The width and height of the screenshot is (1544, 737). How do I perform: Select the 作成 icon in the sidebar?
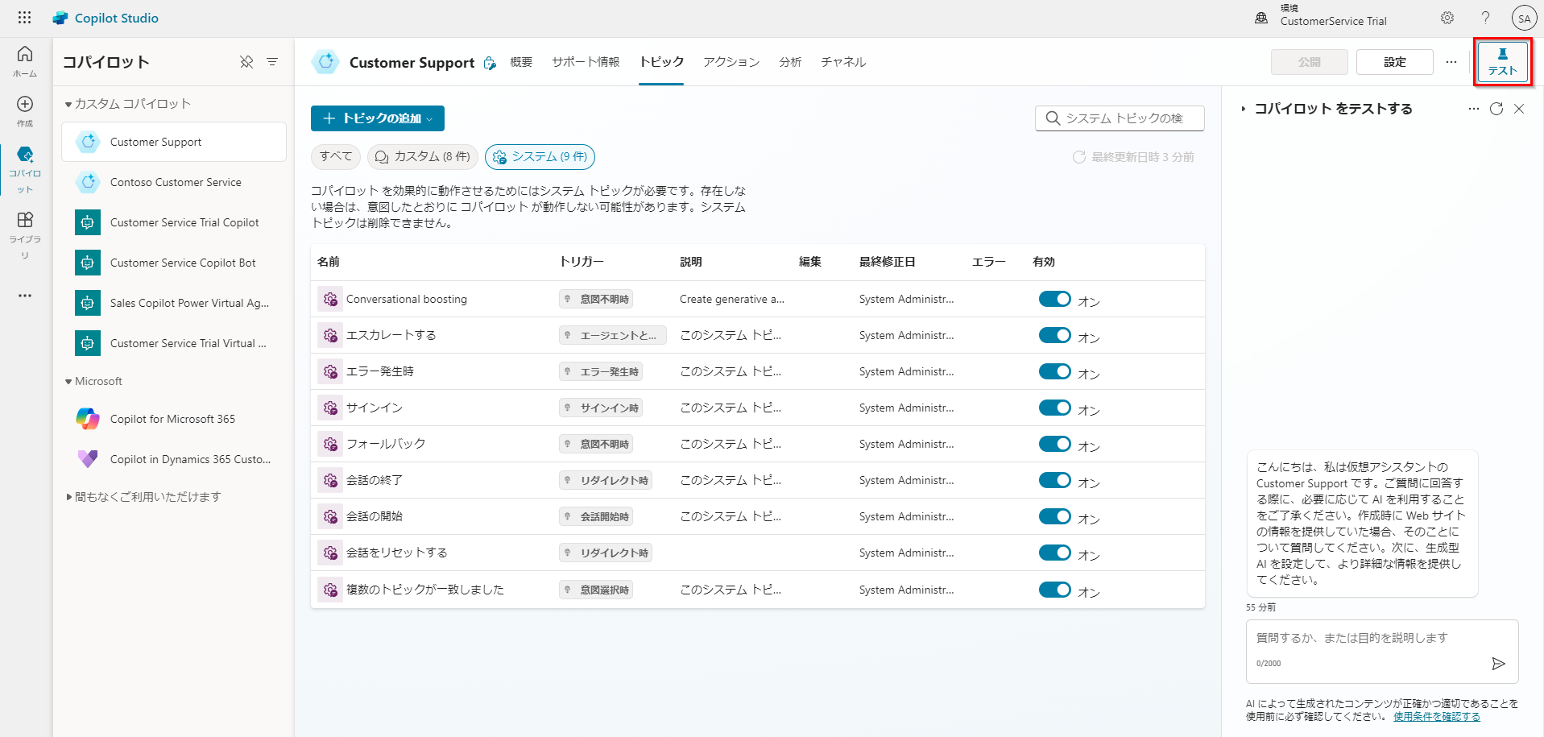(x=24, y=109)
